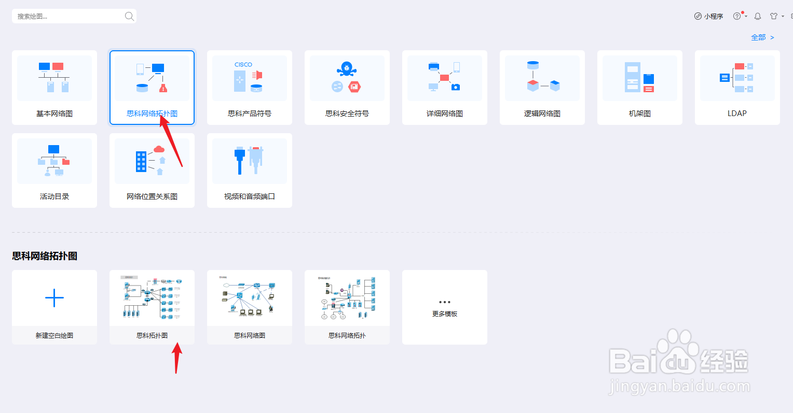Screen dimensions: 793x413
Task: Click the search magnifier icon
Action: point(129,16)
